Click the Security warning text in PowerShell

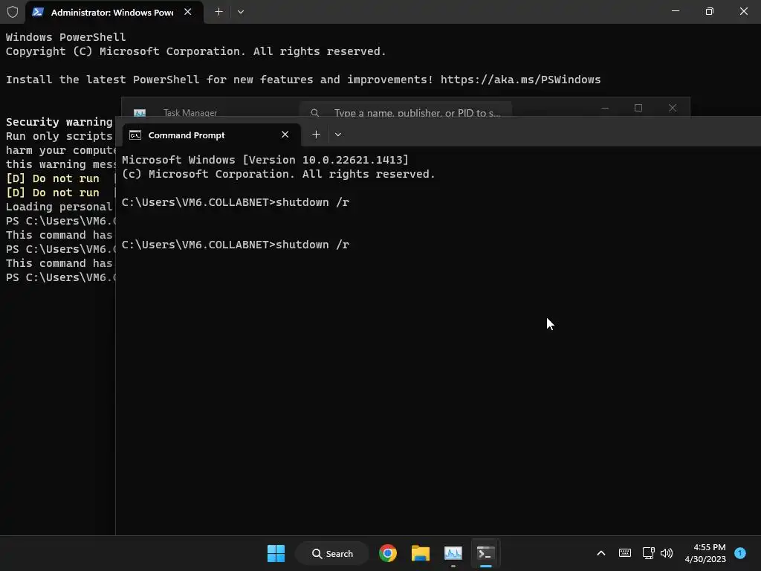pyautogui.click(x=59, y=122)
